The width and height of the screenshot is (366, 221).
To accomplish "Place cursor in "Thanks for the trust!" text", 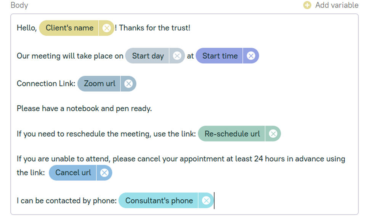I will pyautogui.click(x=154, y=28).
